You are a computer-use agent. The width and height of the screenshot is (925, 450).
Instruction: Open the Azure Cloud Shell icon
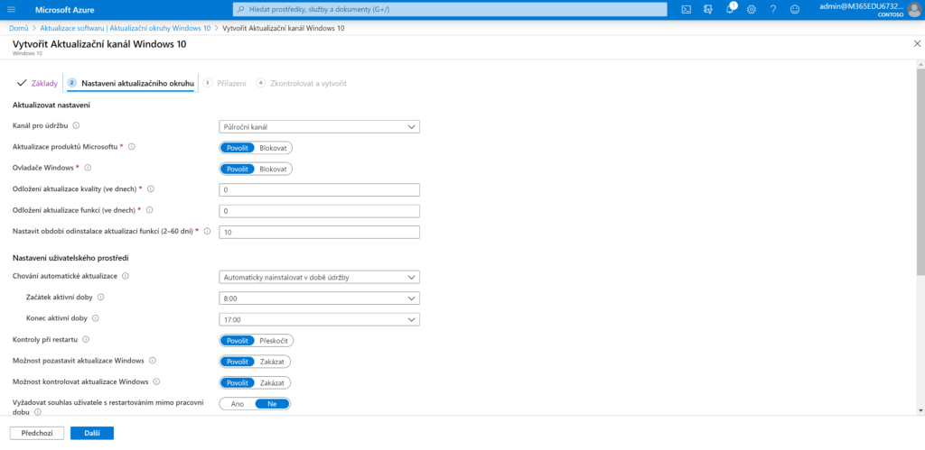click(x=687, y=9)
